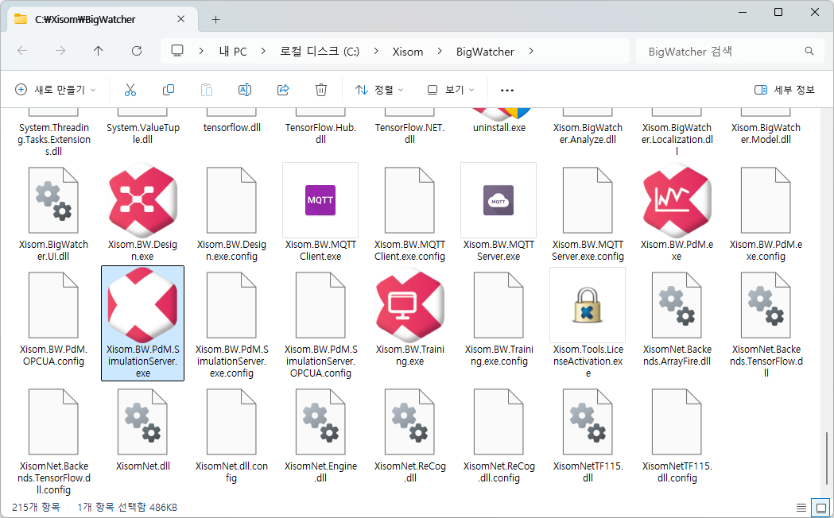Click the BigWatcher 검색 search box

click(723, 51)
